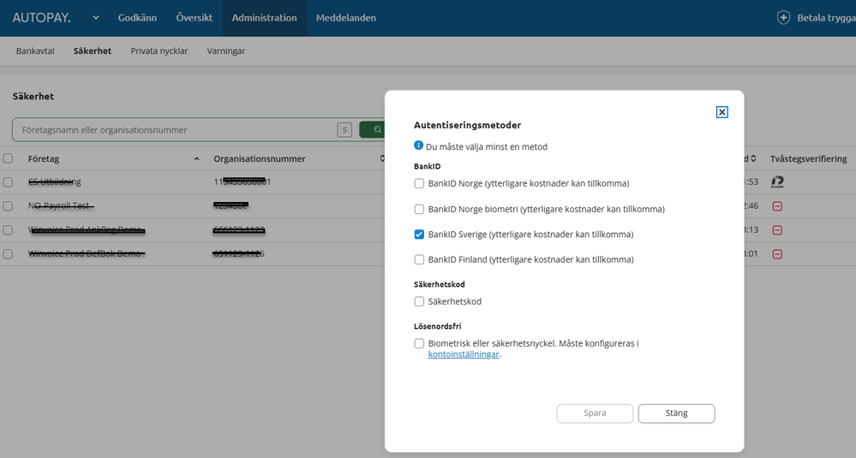Image resolution: width=856 pixels, height=458 pixels.
Task: Click the AUTOPAY logo
Action: [41, 17]
